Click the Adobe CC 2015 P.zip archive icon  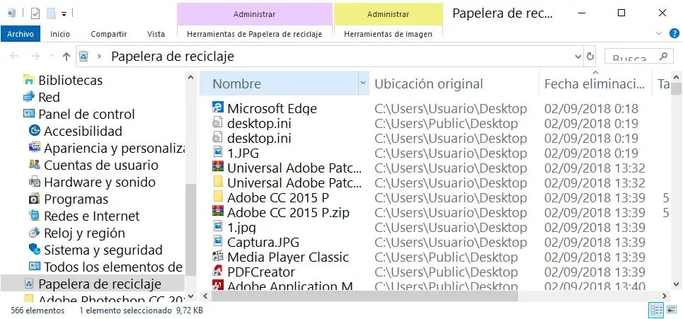point(218,212)
